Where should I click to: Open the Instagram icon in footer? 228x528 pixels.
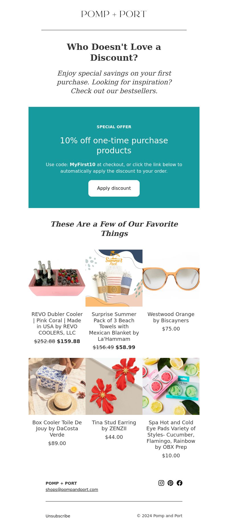(161, 483)
